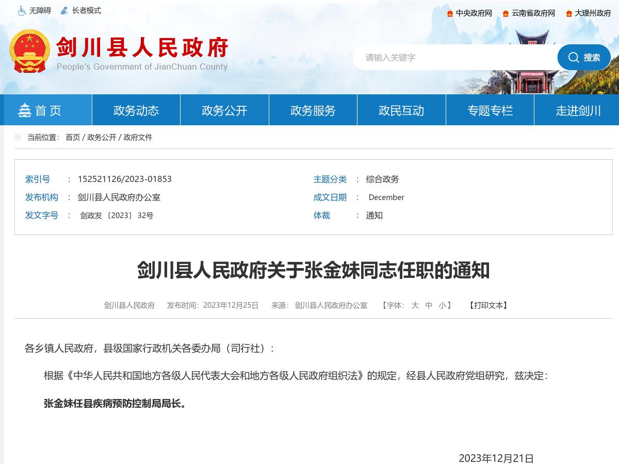Switch to 长者模式 elder mode
Image resolution: width=619 pixels, height=464 pixels.
87,11
